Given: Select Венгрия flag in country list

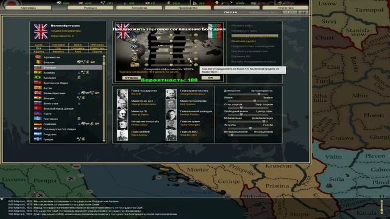Looking at the screenshot, I should click(38, 98).
